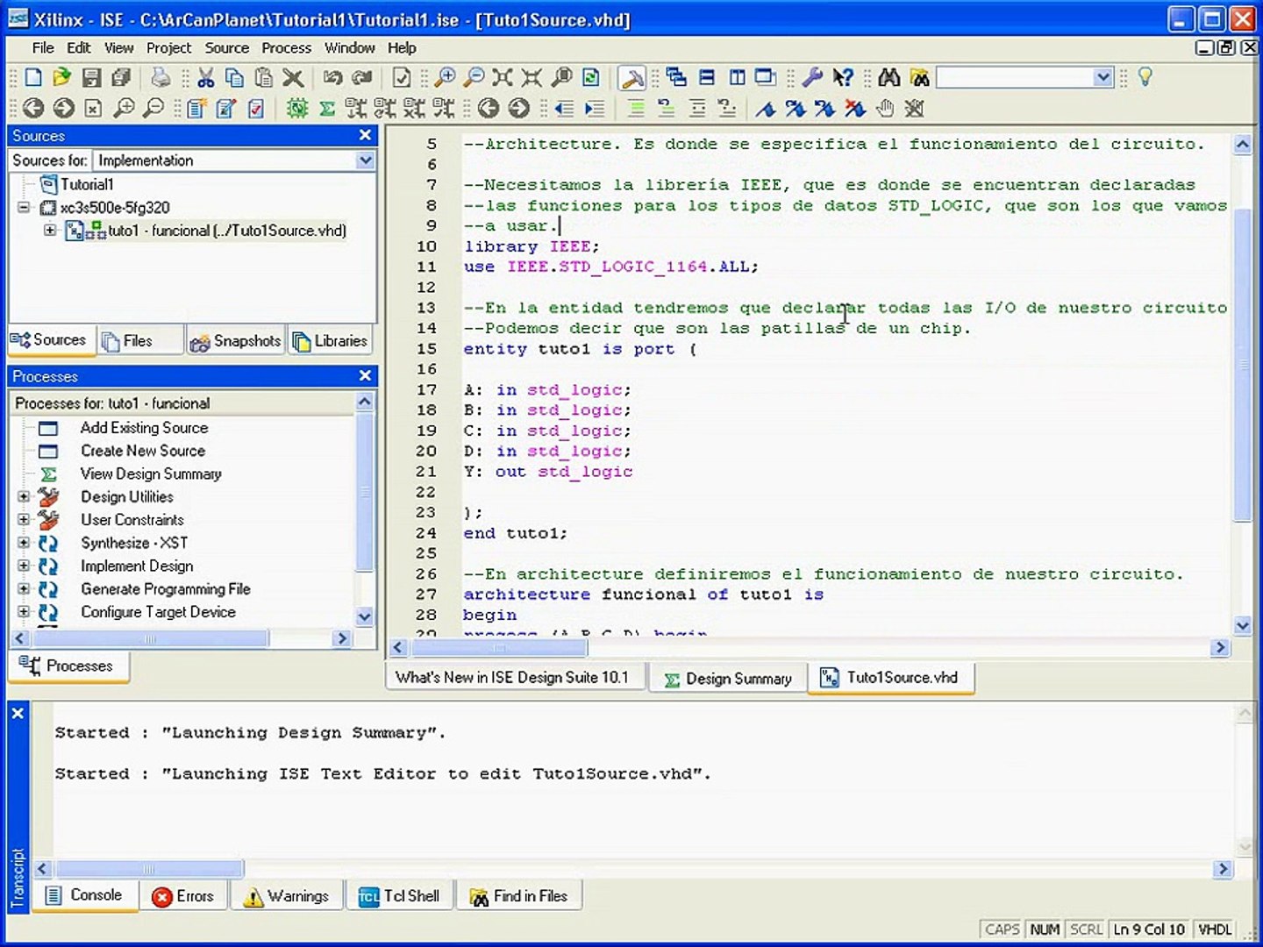This screenshot has width=1263, height=947.
Task: Expand the Synthesize - XST process
Action: [24, 543]
